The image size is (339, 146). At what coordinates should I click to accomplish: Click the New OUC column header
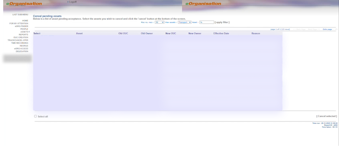click(171, 34)
